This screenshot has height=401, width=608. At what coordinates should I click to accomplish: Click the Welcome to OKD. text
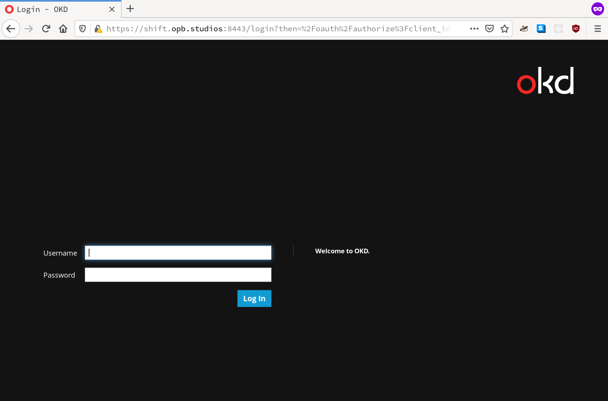coord(342,251)
